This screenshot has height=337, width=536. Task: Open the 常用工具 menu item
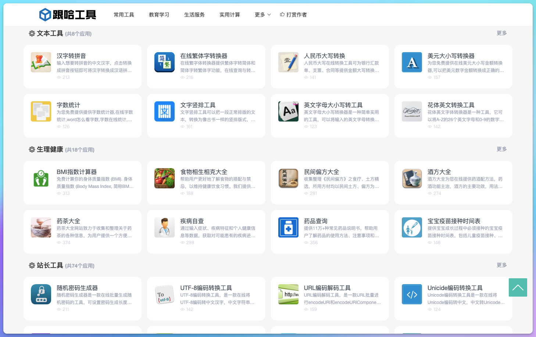(x=124, y=15)
